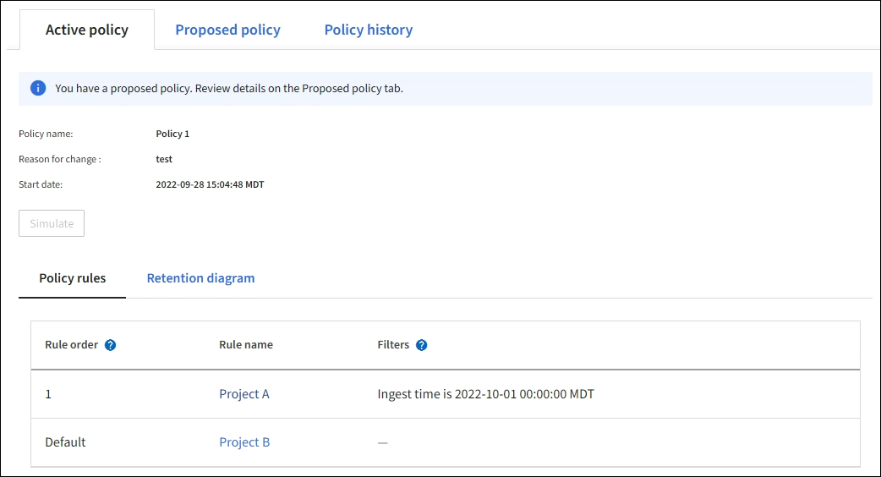Click the Filters column header text

(393, 345)
